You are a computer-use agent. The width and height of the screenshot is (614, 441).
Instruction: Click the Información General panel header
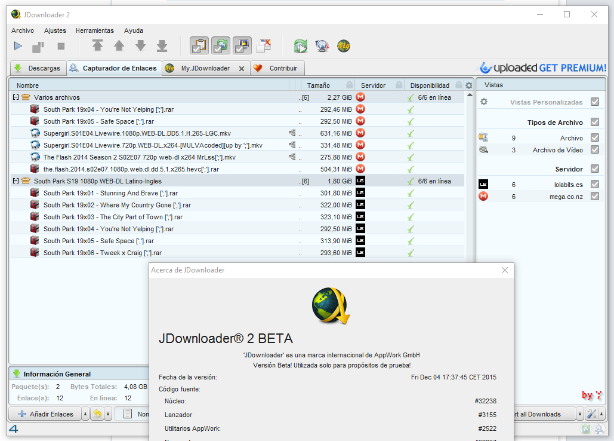coord(79,373)
